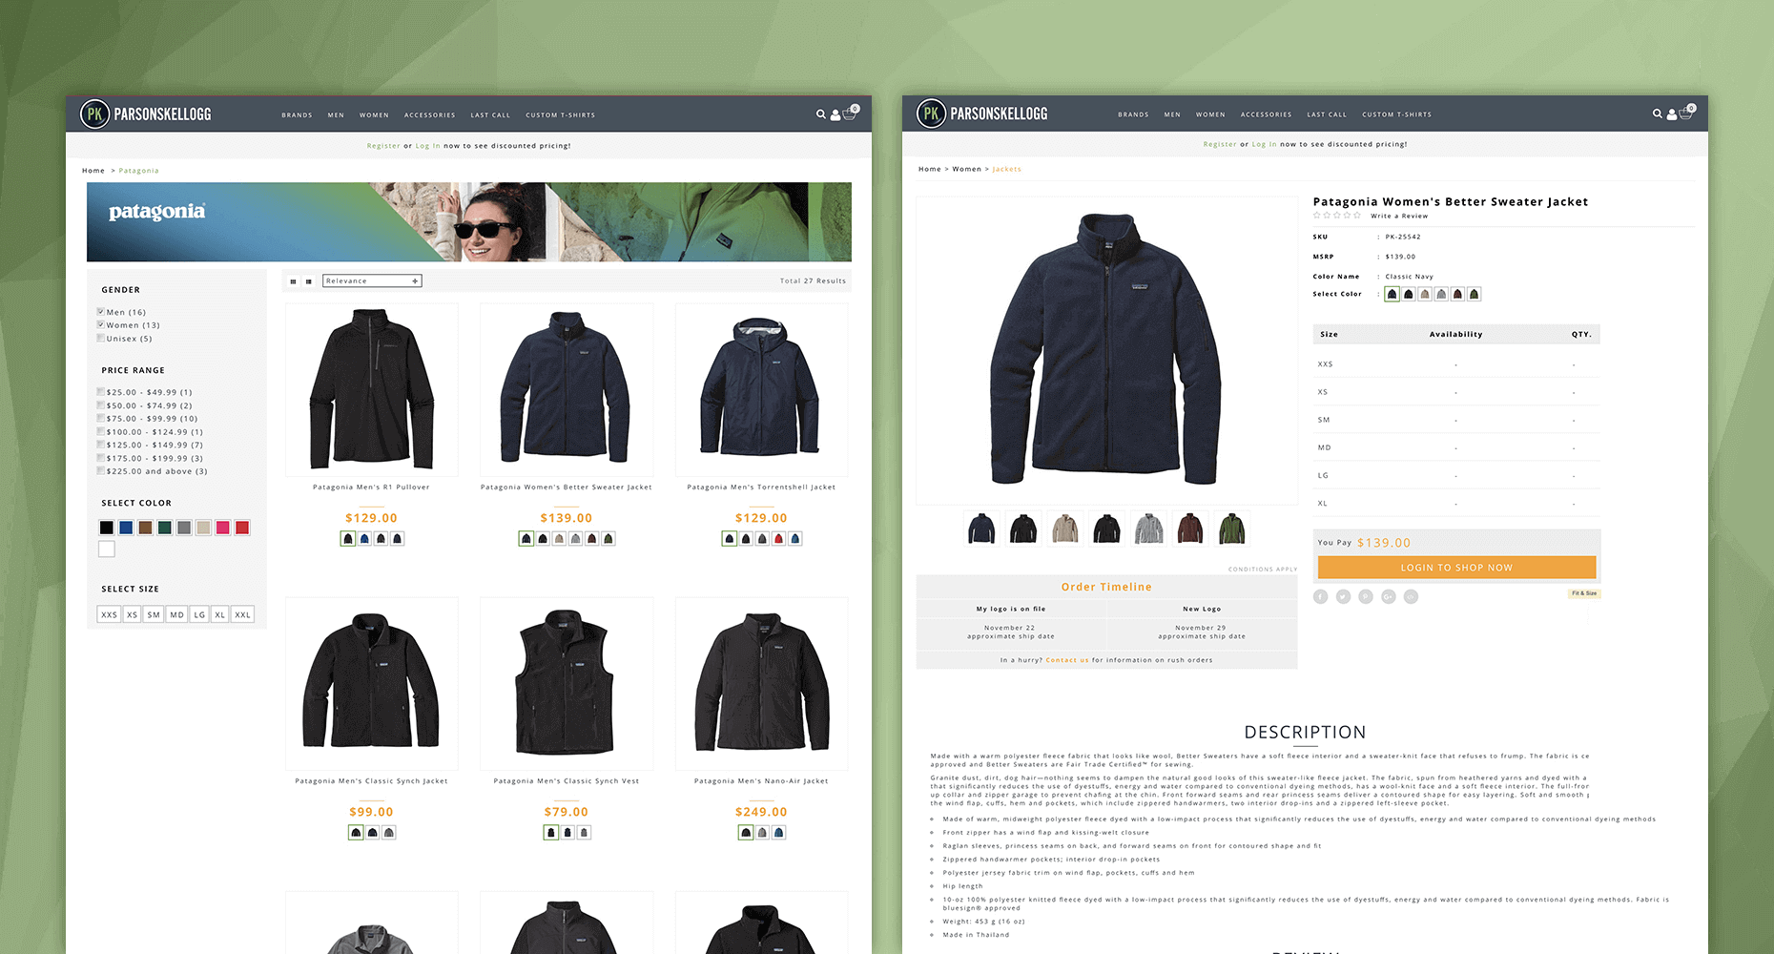
Task: Open shopping cart on the listing page header
Action: [x=851, y=113]
